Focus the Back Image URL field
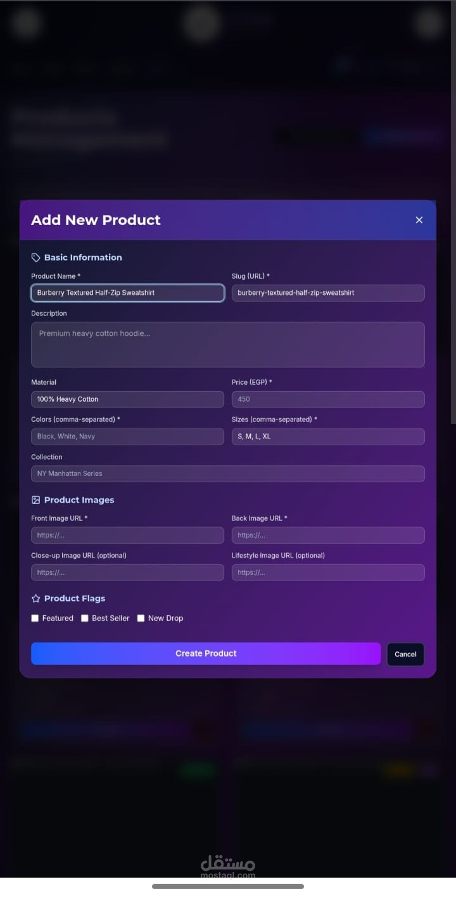456x898 pixels. coord(328,536)
